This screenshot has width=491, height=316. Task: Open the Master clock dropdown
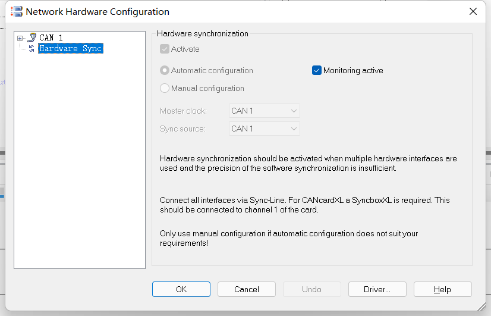[265, 111]
